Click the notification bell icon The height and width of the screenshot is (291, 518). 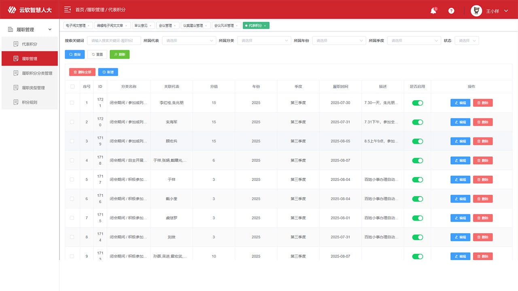(x=433, y=11)
